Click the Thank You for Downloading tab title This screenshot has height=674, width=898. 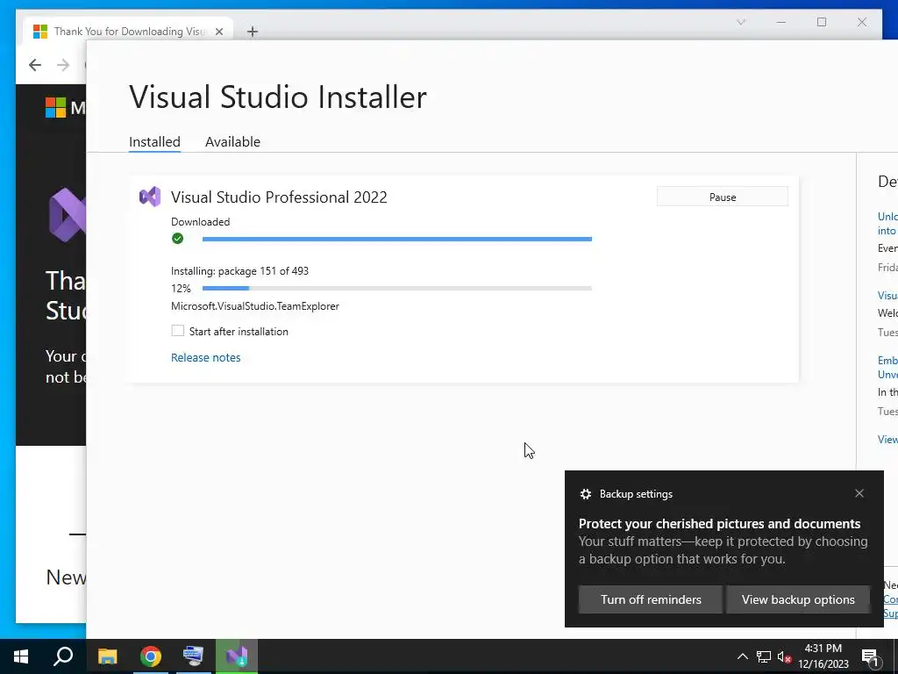130,32
